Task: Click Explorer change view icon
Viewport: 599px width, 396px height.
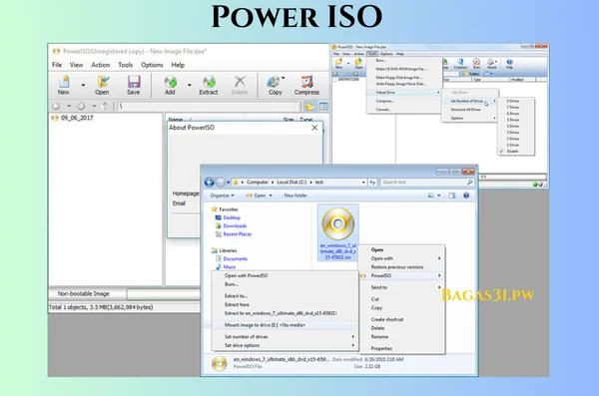Action: point(431,196)
